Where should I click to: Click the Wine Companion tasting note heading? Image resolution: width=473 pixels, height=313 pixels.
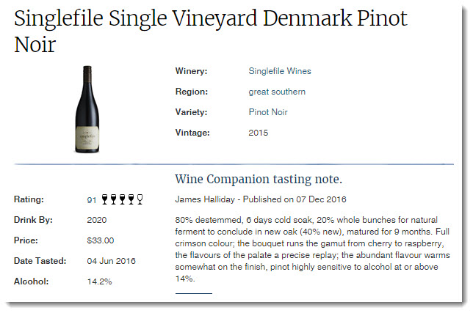tap(259, 179)
